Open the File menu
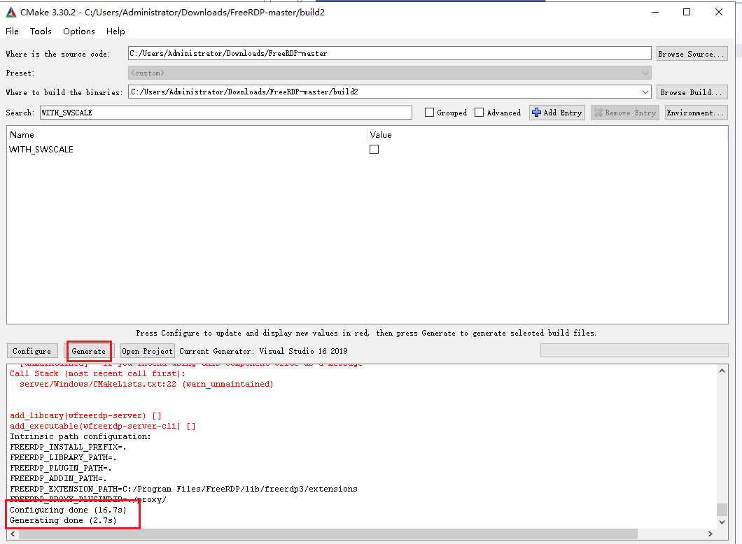 13,31
